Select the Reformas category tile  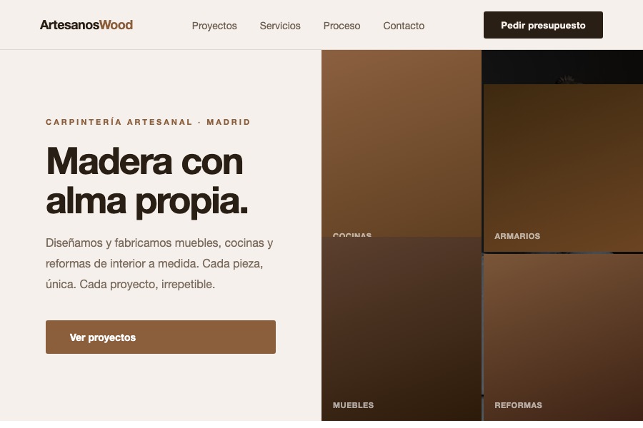click(563, 337)
